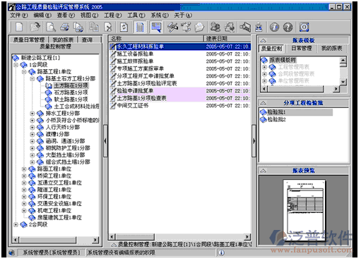Switch to the 查询 tab in left panel
This screenshot has height=261, width=361.
[x=87, y=40]
